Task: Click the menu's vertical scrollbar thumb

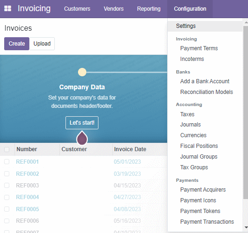Action: click(x=246, y=113)
